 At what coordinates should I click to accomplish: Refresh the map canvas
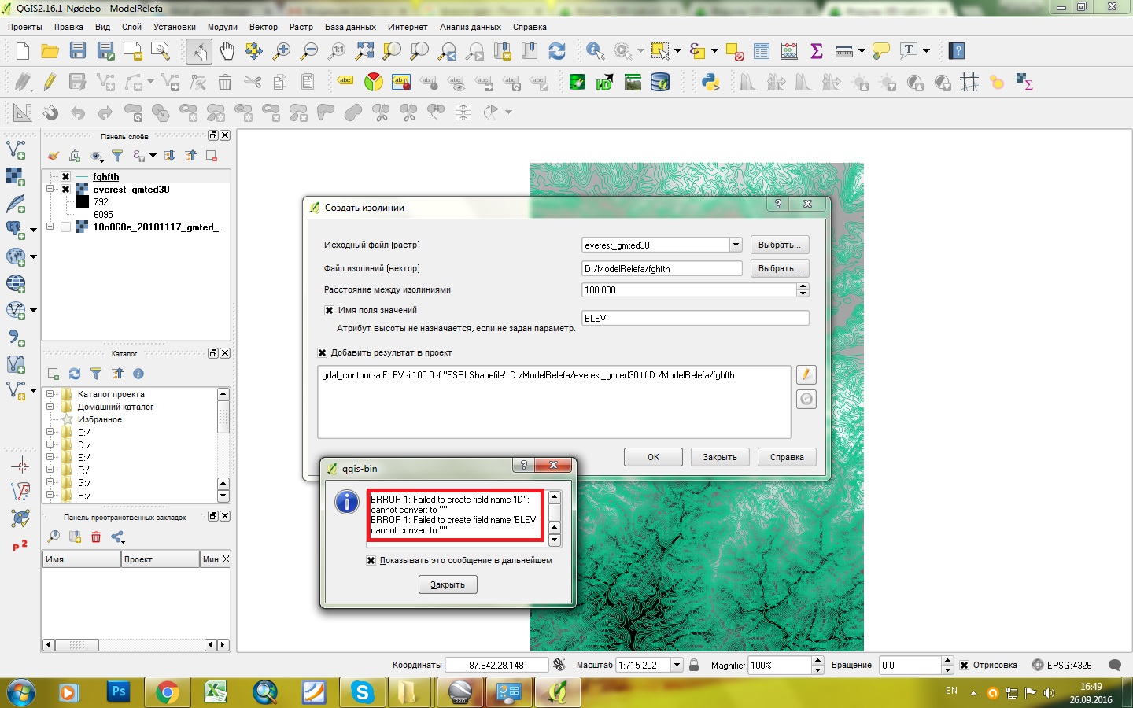point(557,51)
